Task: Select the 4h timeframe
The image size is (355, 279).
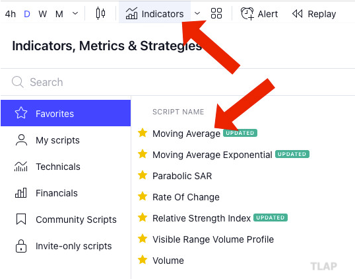Action: click(11, 14)
